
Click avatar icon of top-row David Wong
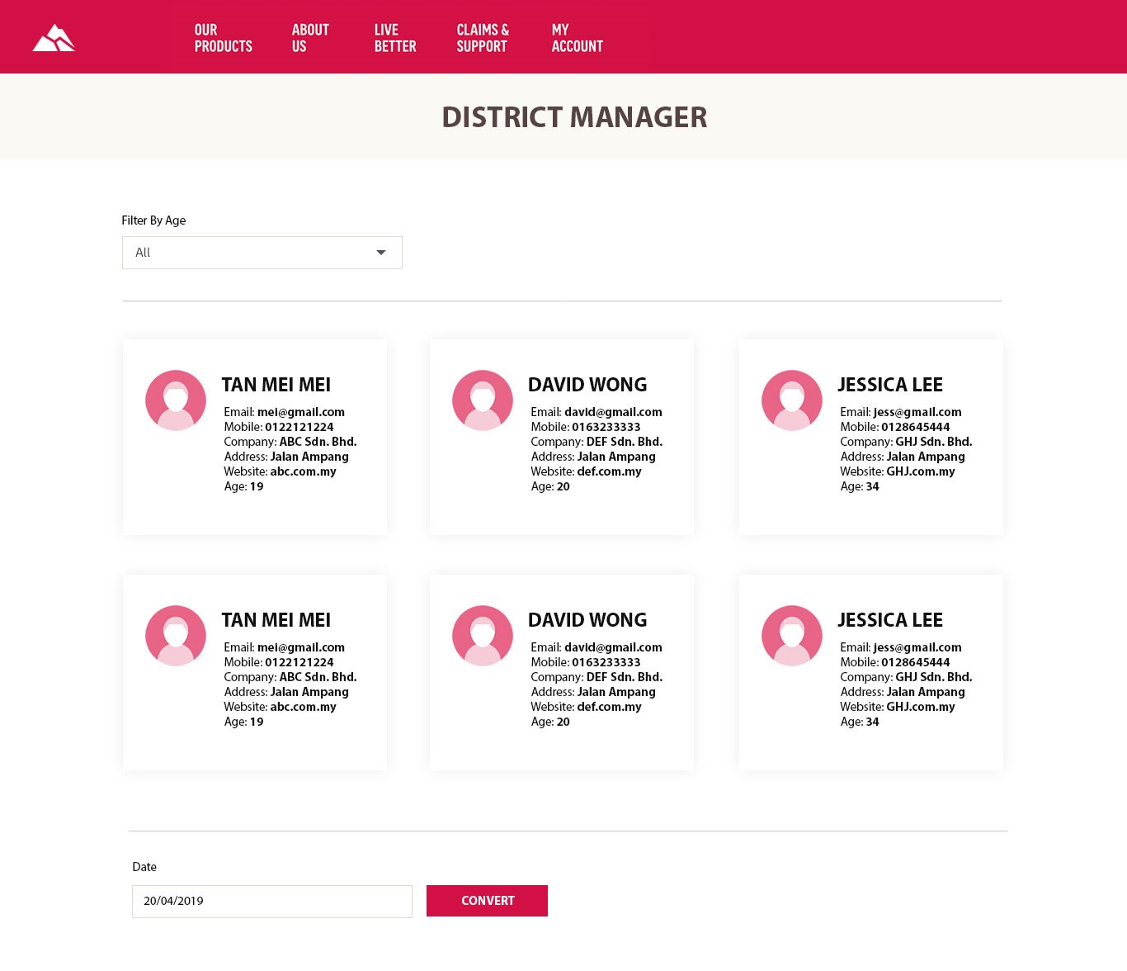click(483, 400)
